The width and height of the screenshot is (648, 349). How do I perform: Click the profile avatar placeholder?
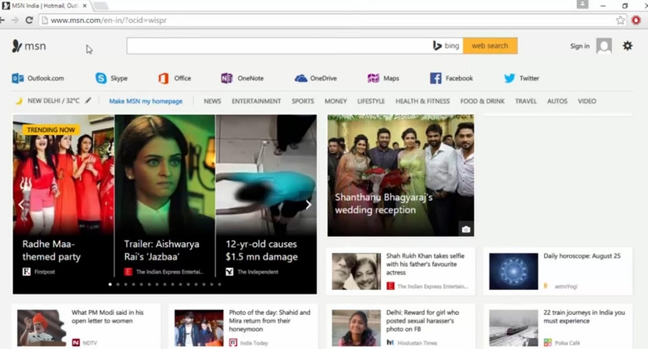[x=604, y=46]
